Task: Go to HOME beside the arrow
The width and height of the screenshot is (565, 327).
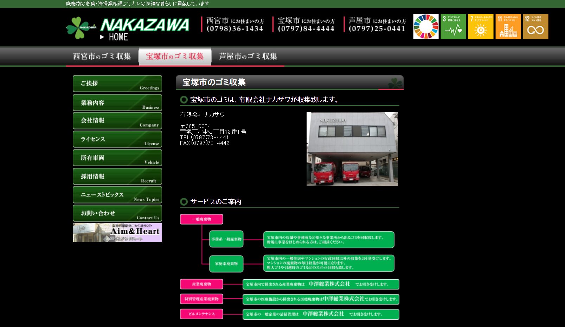Action: [x=118, y=37]
